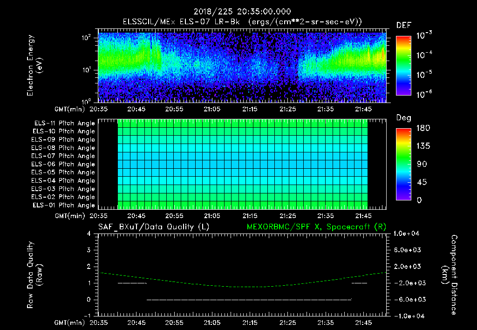
Task: Click the 10^1 energy axis tick label
Action: 86,70
